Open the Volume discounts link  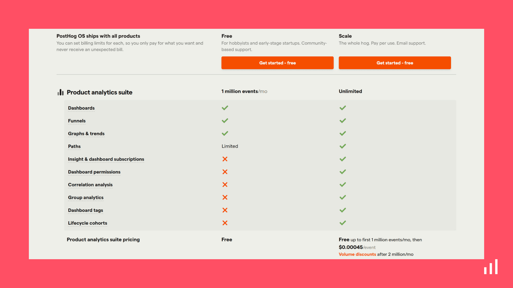tap(357, 254)
